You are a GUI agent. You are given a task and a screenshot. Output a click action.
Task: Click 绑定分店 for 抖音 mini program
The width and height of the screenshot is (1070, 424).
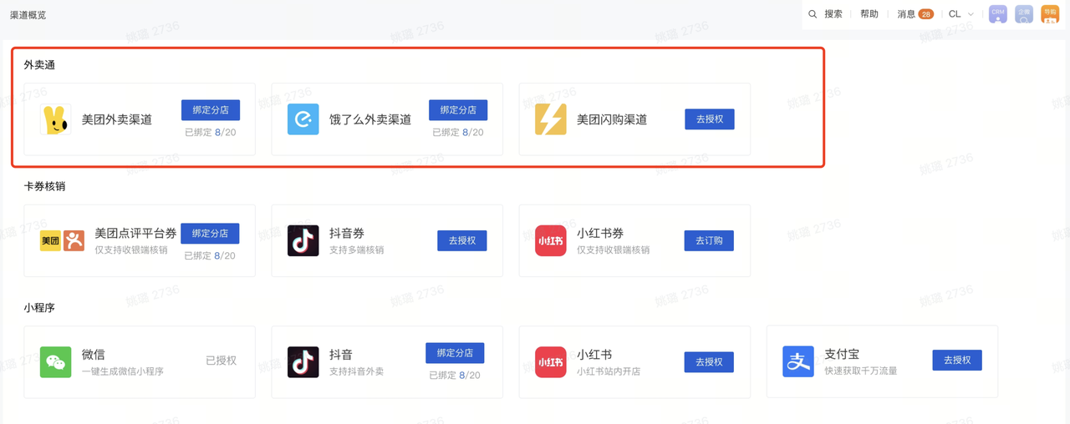(455, 353)
